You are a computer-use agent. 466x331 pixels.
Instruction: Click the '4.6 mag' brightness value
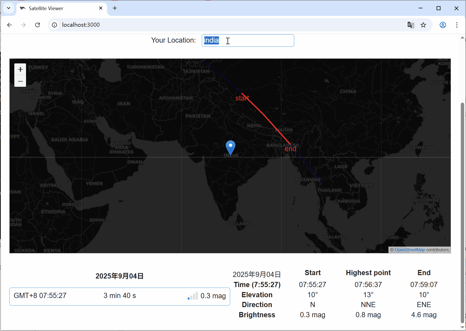424,315
